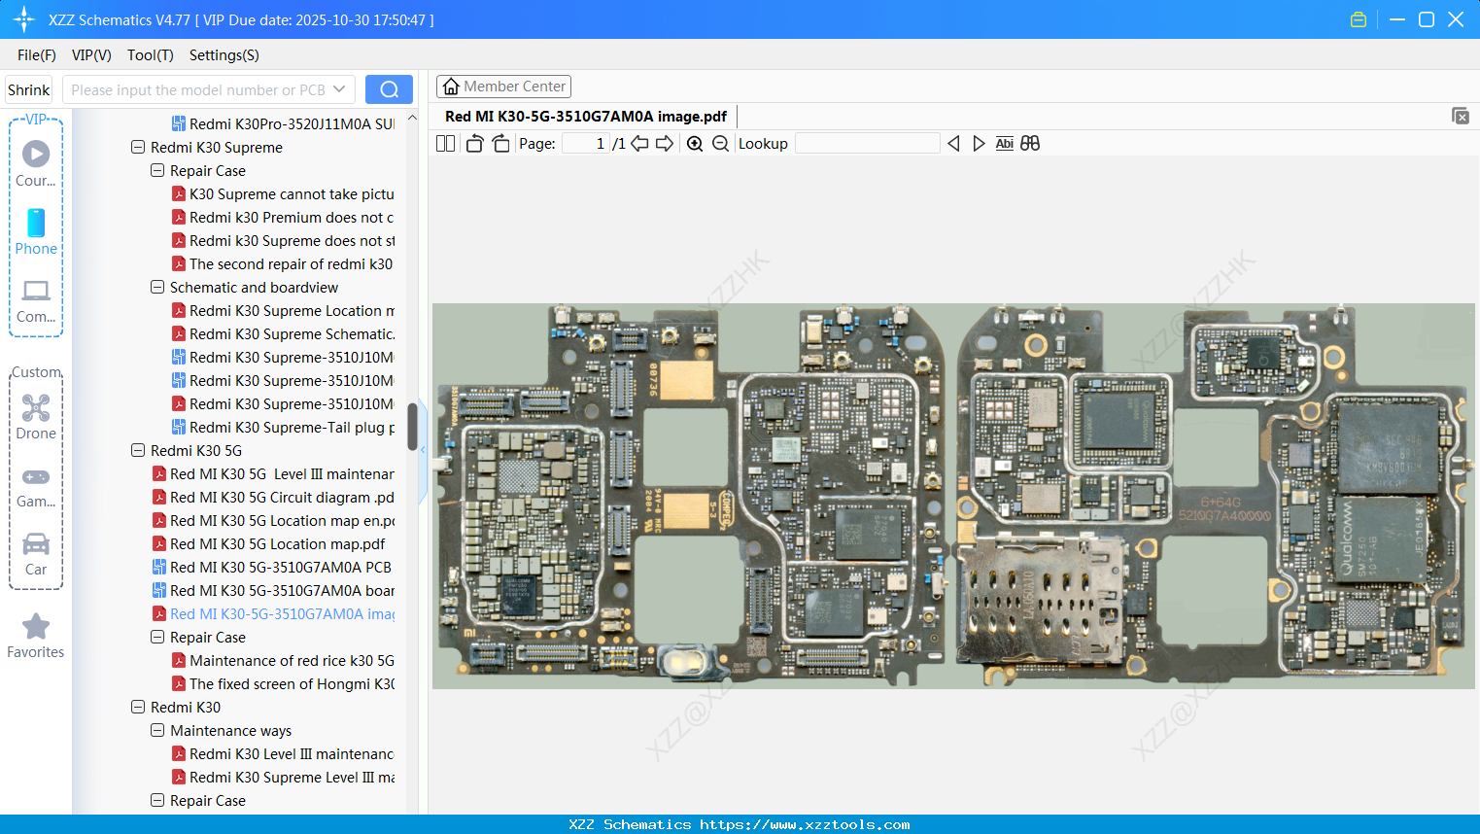Viewport: 1480px width, 834px height.
Task: Open the Tool(T) menu
Action: click(x=150, y=55)
